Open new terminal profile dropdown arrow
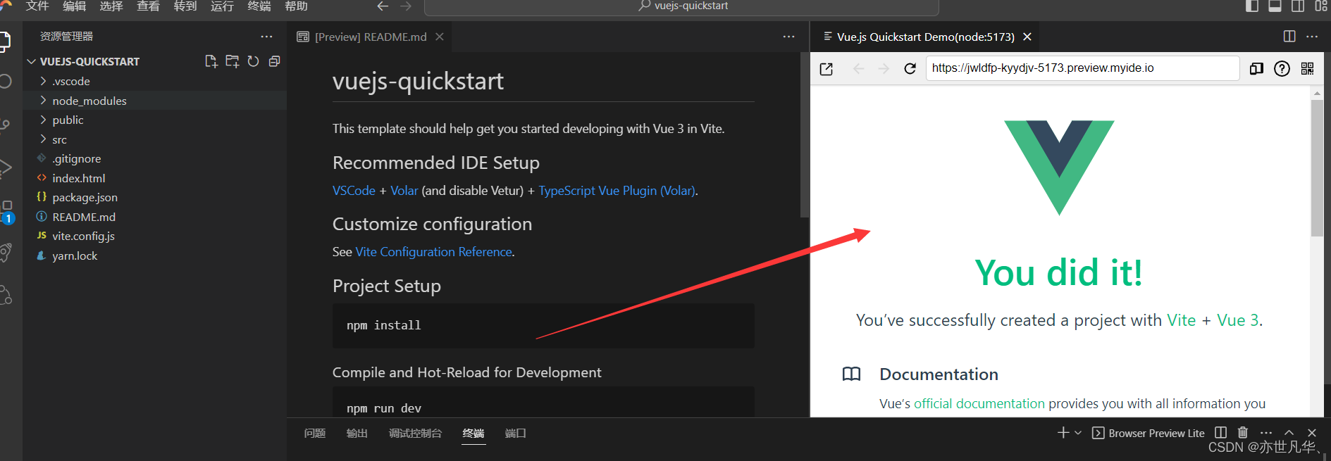Image resolution: width=1331 pixels, height=461 pixels. click(x=1078, y=433)
